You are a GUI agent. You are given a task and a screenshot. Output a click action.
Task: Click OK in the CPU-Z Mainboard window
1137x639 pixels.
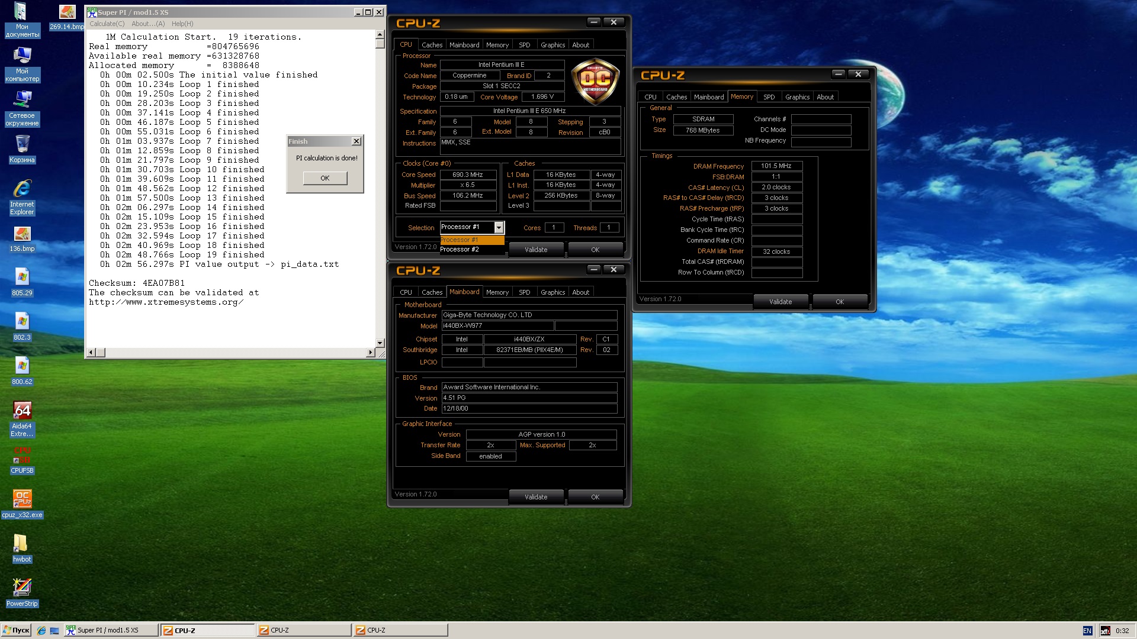coord(595,497)
